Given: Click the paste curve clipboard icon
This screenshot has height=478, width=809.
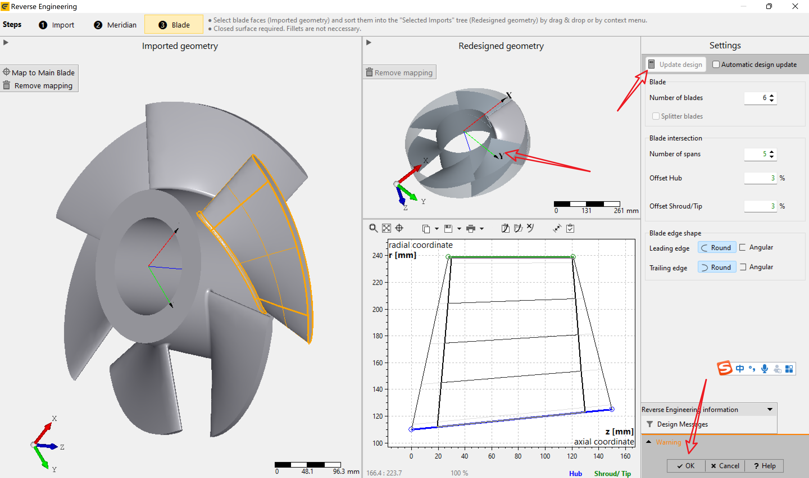Looking at the screenshot, I should coord(505,228).
